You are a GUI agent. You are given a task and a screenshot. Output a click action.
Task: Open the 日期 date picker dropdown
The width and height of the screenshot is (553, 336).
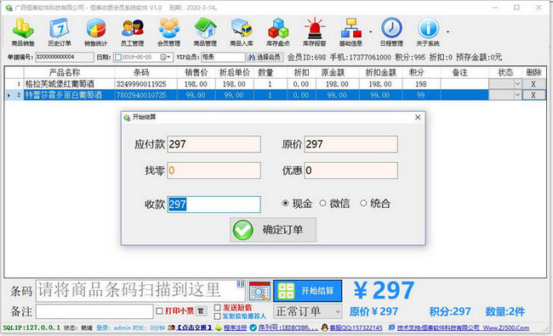[x=165, y=57]
